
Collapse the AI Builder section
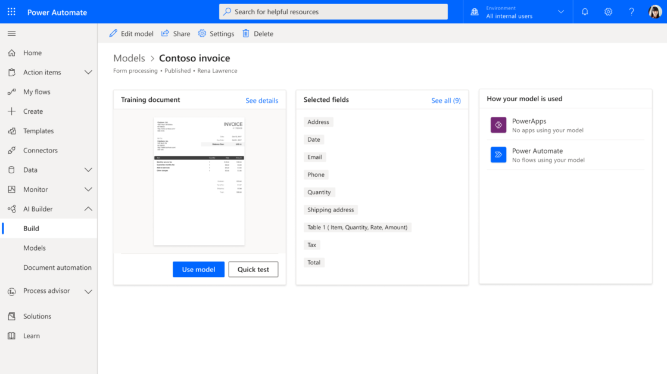[88, 209]
